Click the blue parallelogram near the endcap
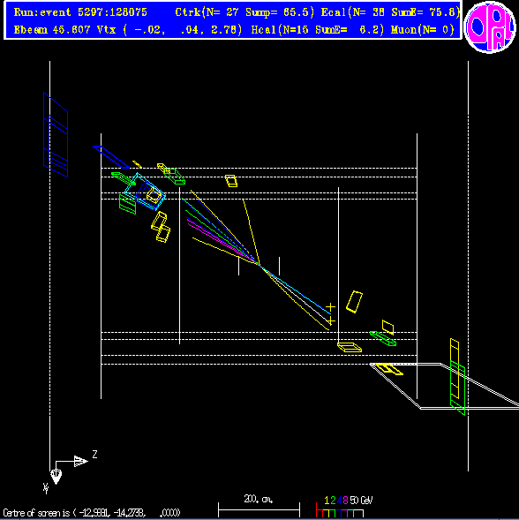This screenshot has height=520, width=519. pyautogui.click(x=111, y=157)
